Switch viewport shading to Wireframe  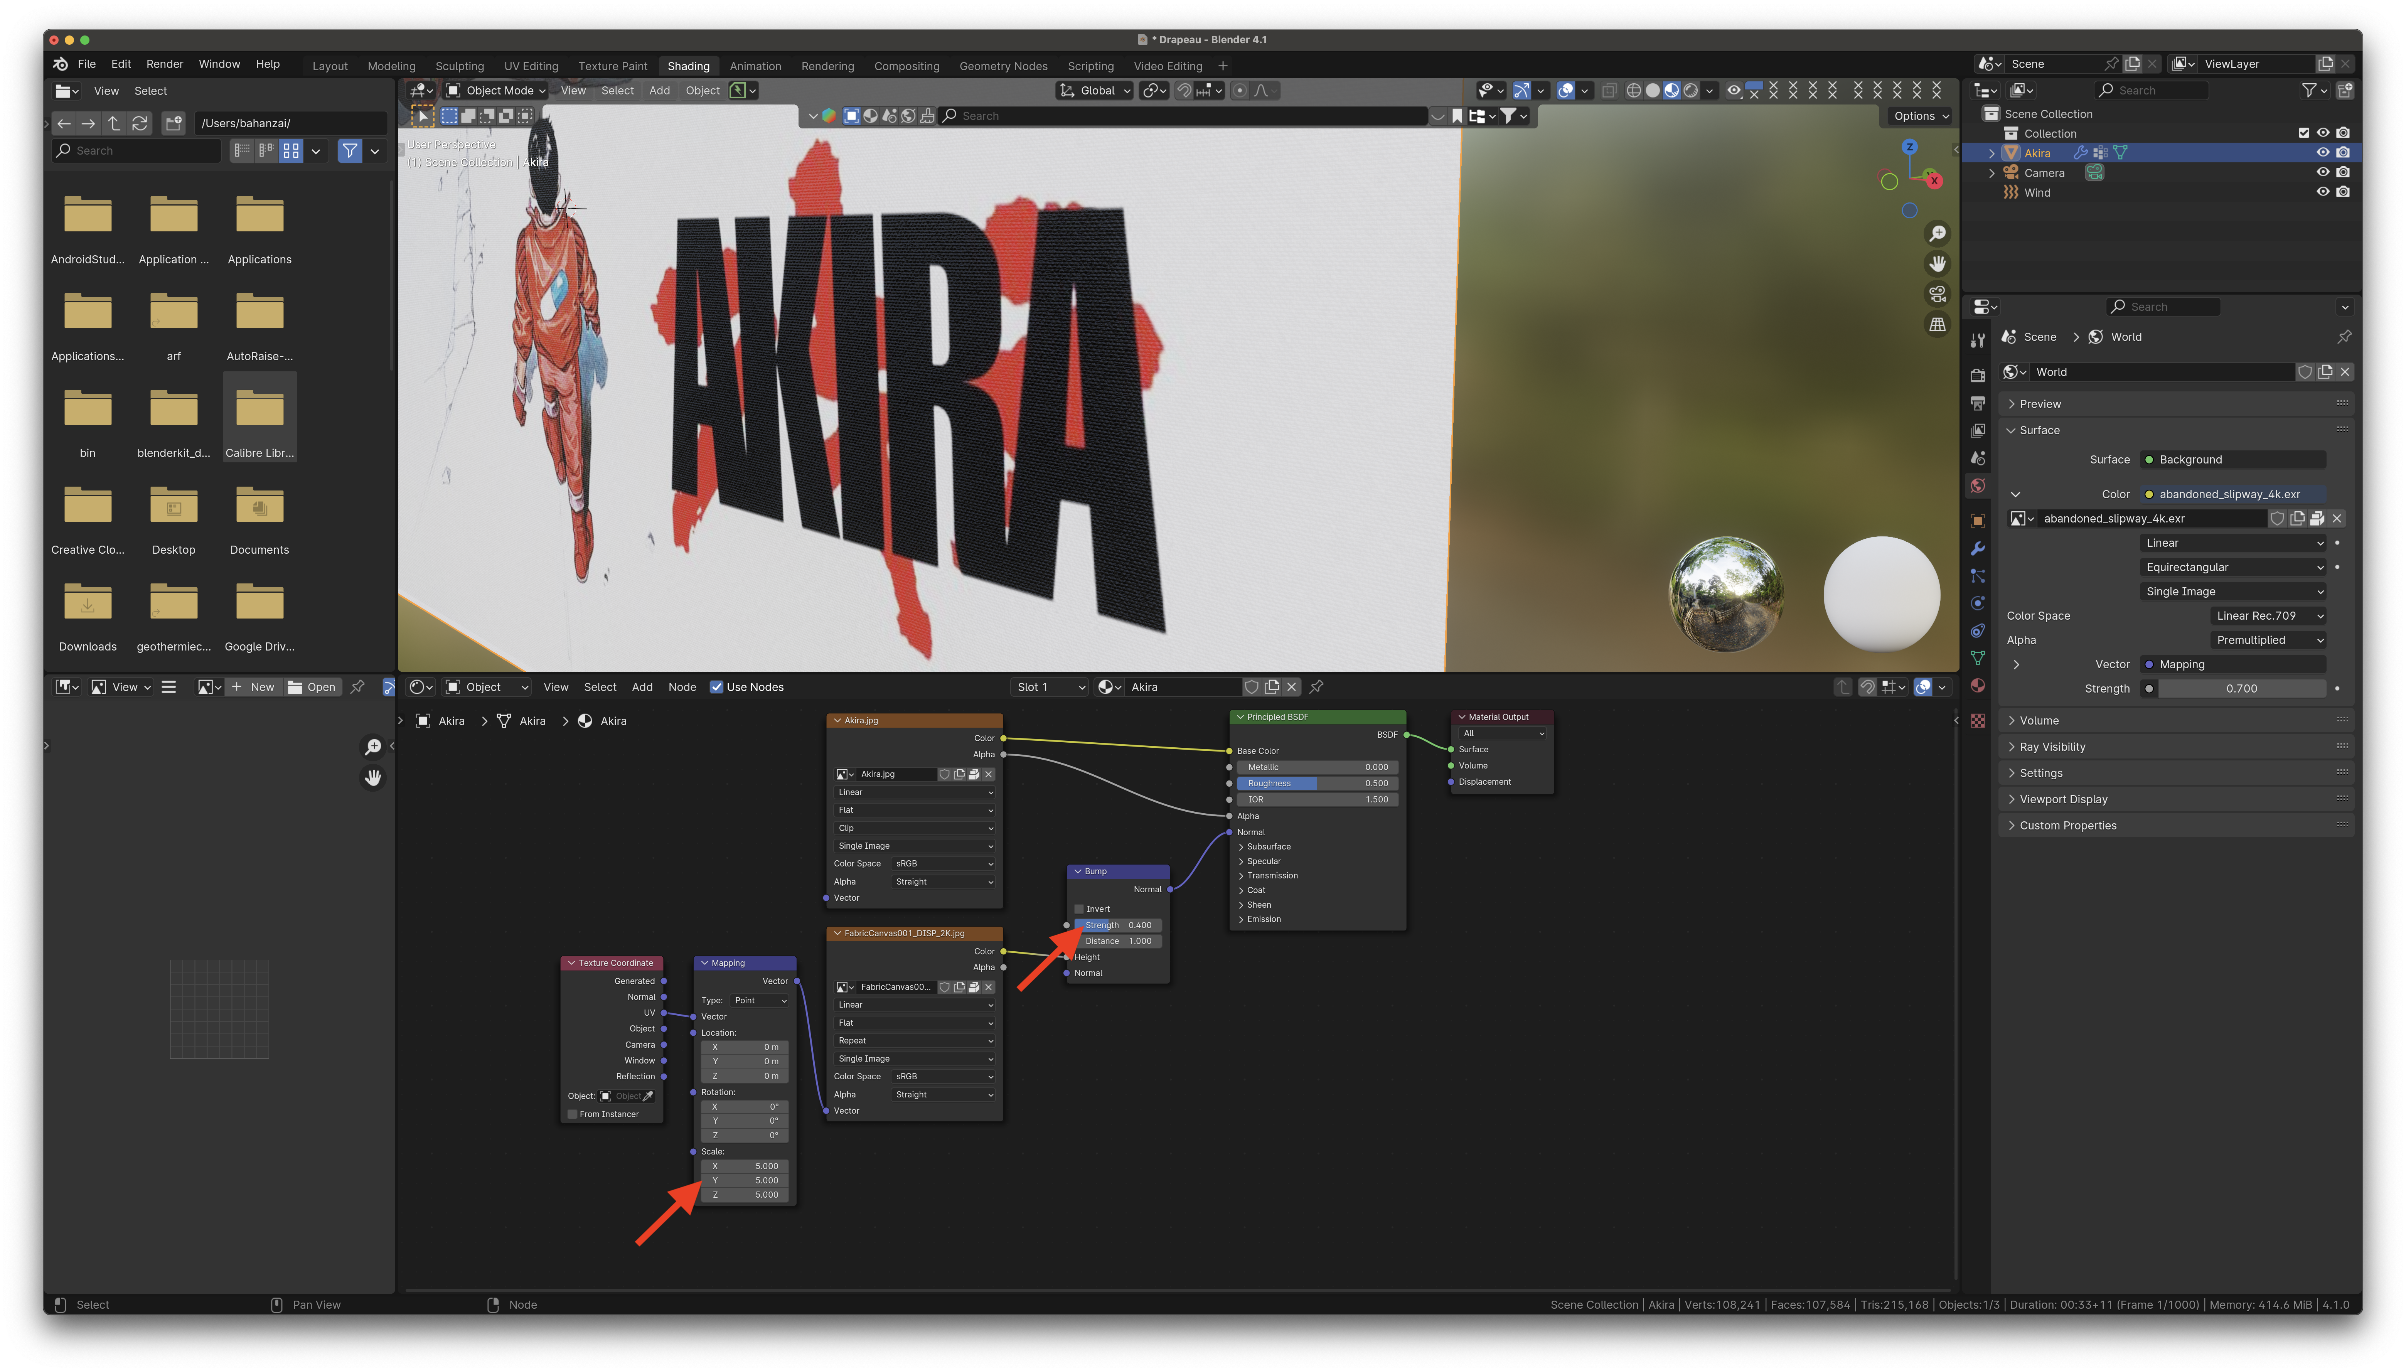tap(1634, 91)
